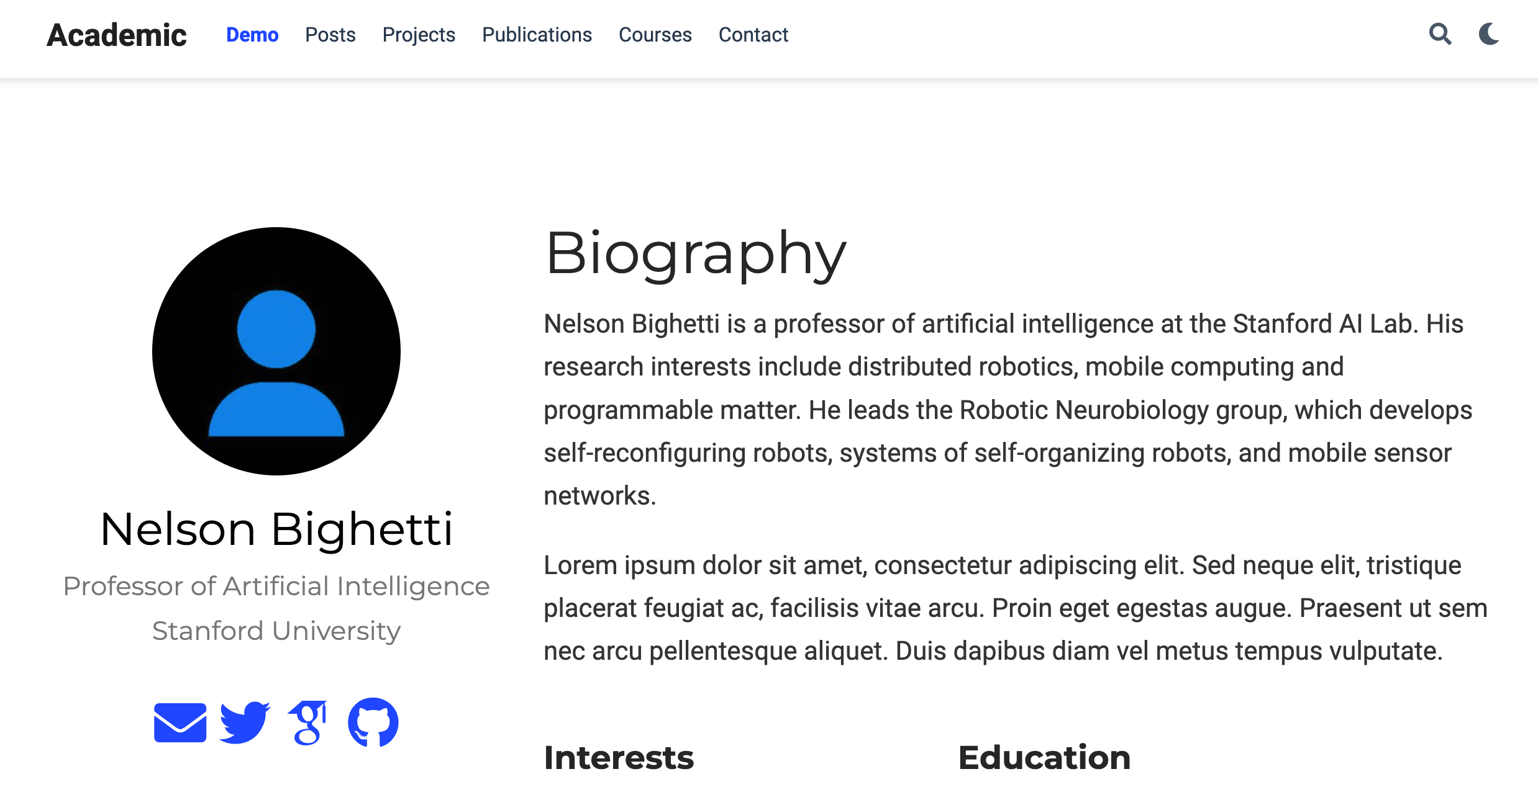Go to the Posts section
Image resolution: width=1538 pixels, height=787 pixels.
(x=330, y=35)
